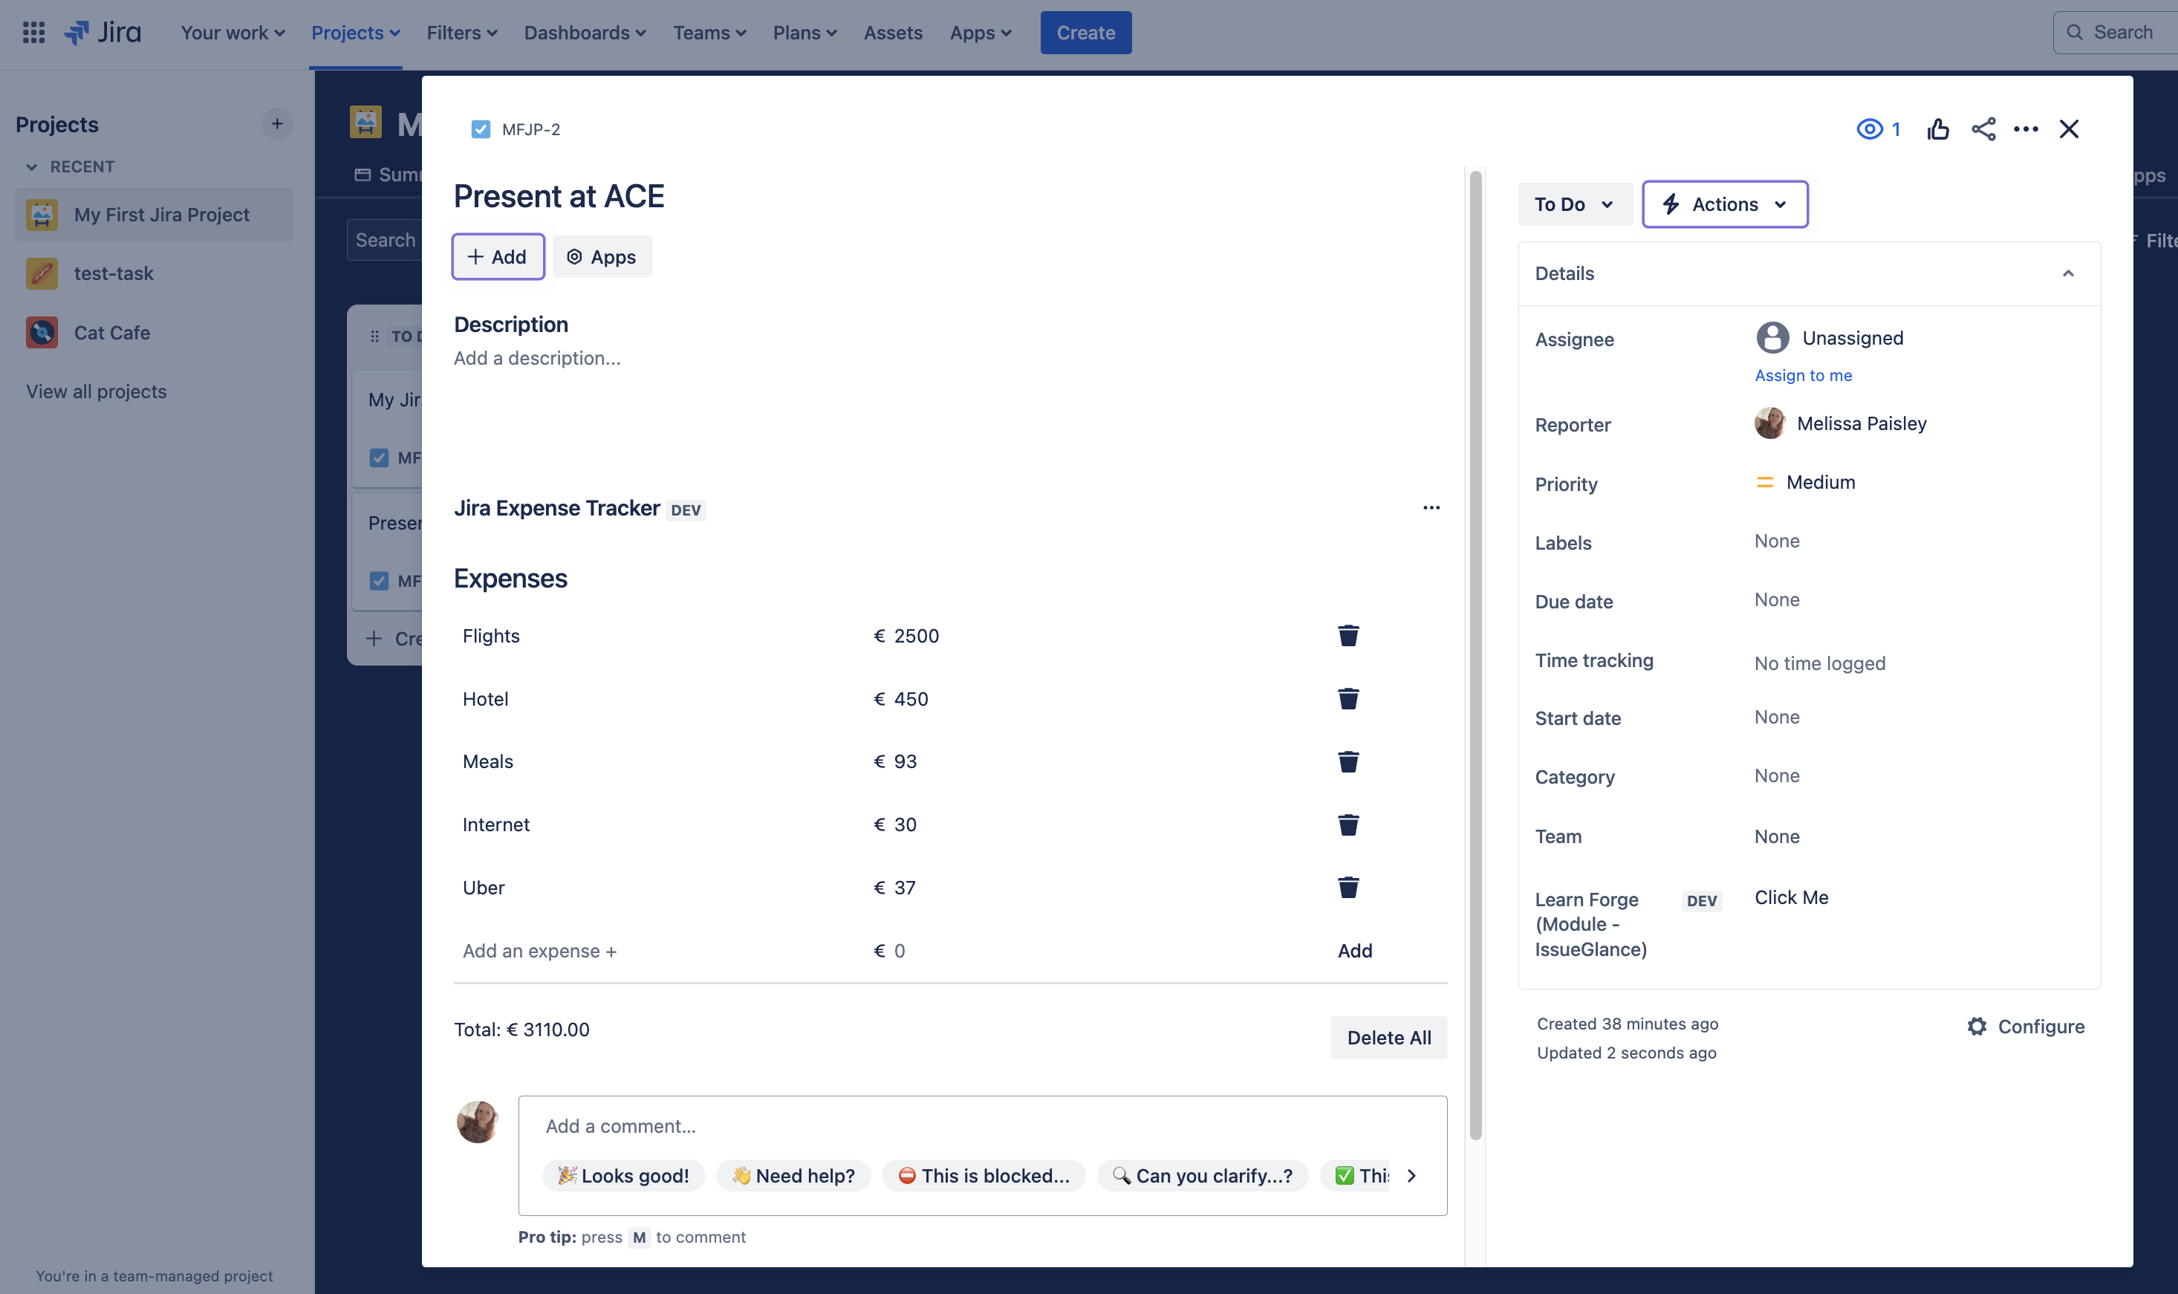Image resolution: width=2178 pixels, height=1294 pixels.
Task: Remove the Uber expense via trash icon
Action: coord(1348,887)
